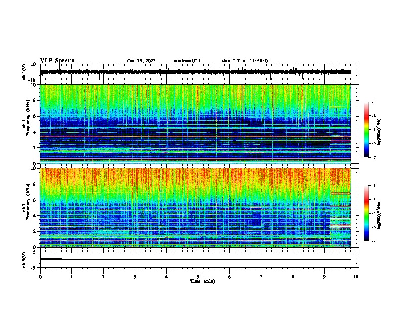Click the ch.1 spectrogram plot area
This screenshot has height=310, width=401.
pos(195,124)
